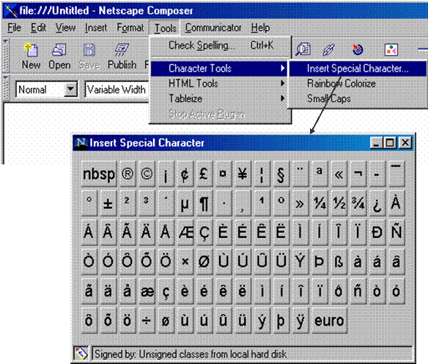Click the chain link toolbar icon
This screenshot has width=428, height=364.
328,50
